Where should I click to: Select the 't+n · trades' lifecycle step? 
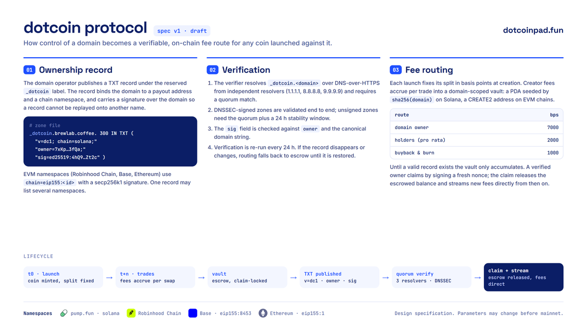pos(155,277)
